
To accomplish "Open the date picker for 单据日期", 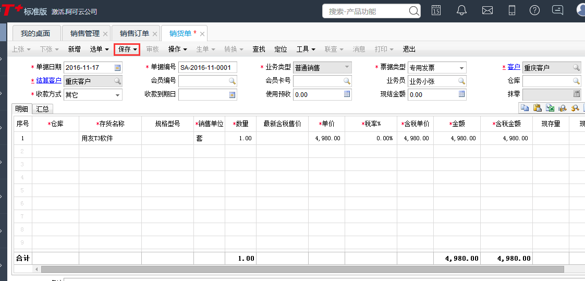I will point(117,68).
